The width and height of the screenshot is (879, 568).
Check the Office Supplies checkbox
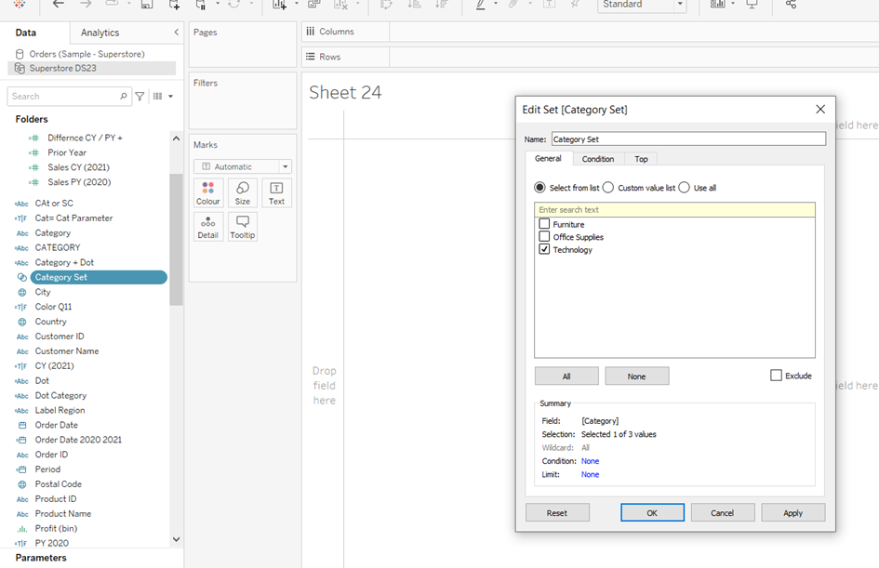click(544, 236)
